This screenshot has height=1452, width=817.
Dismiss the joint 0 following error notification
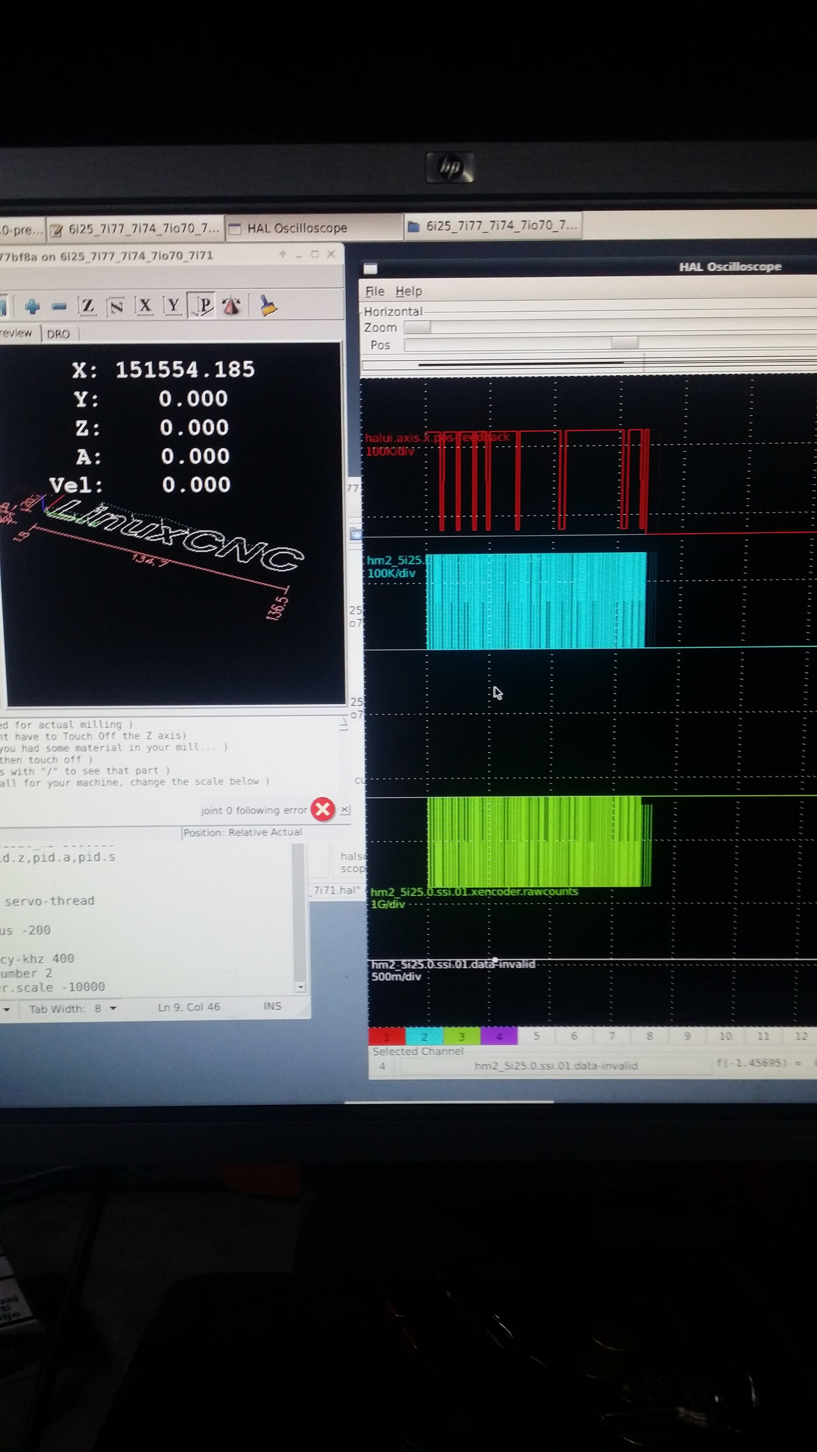(x=345, y=809)
